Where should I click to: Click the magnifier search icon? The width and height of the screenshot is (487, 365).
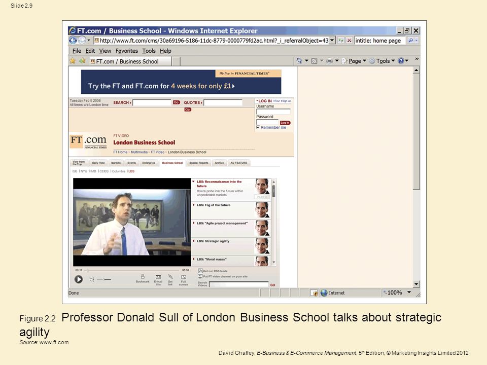(x=410, y=41)
